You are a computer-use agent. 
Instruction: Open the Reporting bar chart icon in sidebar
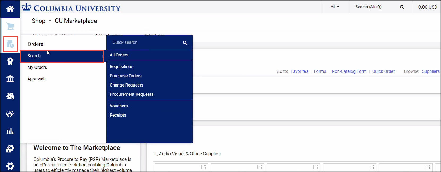[10, 131]
